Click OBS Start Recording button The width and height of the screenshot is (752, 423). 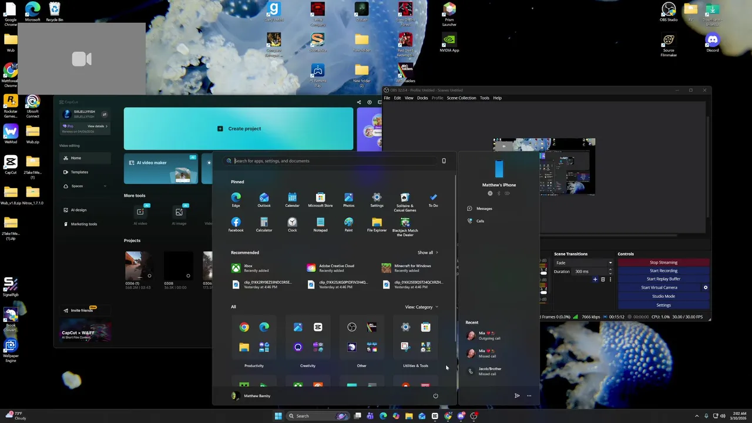(663, 271)
